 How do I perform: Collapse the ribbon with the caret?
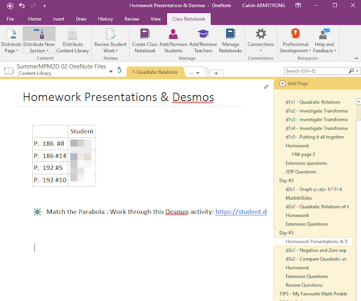point(356,59)
